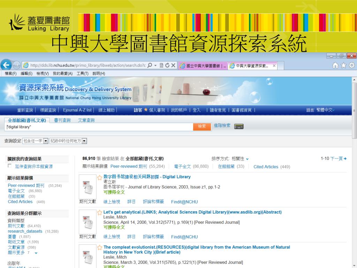Screen dimensions: 357x268
Task: Click the browser URL address field
Action: tap(88, 65)
